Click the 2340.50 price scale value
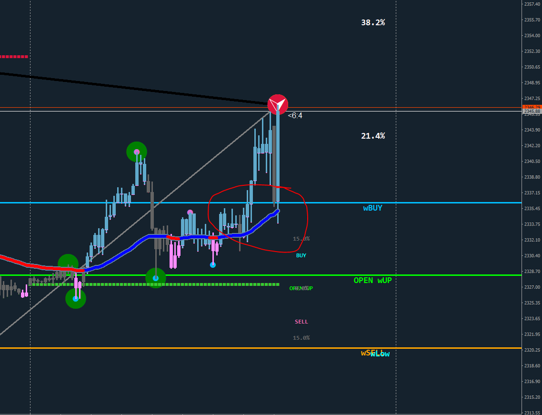The image size is (542, 415). pyautogui.click(x=532, y=161)
